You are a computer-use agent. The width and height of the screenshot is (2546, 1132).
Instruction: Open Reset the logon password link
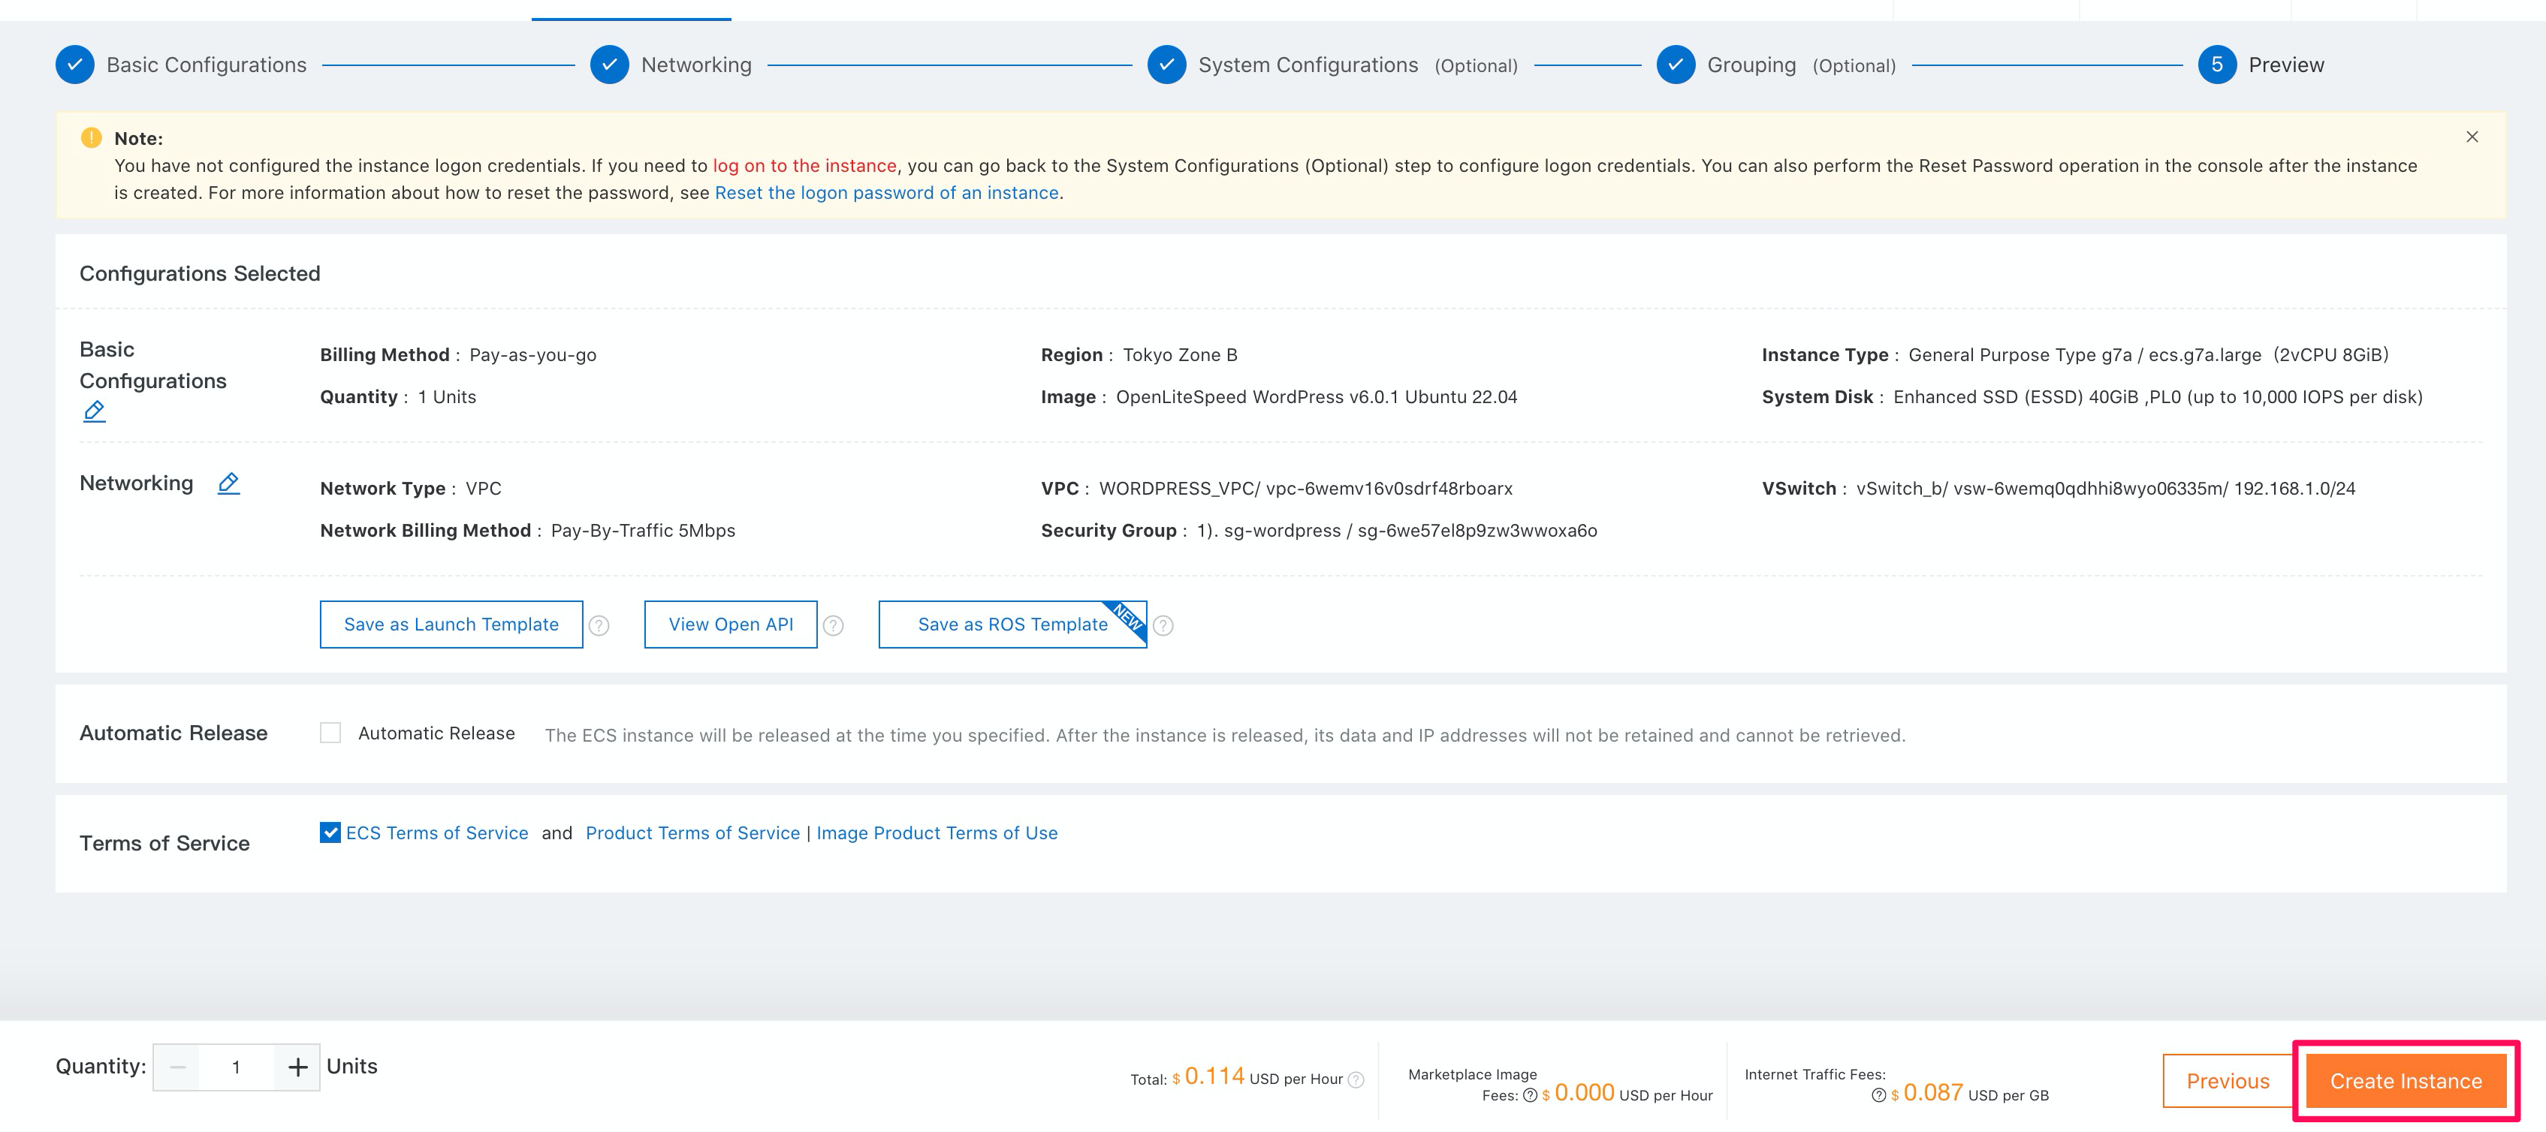pos(885,193)
